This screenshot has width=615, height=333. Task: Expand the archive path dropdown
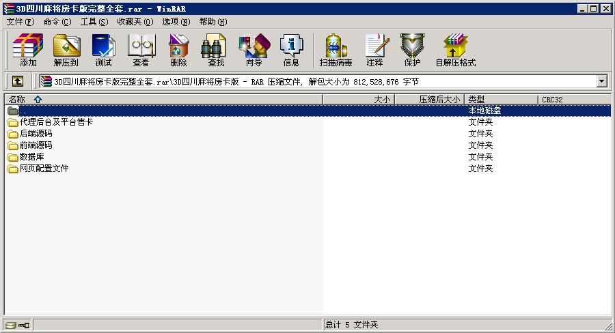602,81
